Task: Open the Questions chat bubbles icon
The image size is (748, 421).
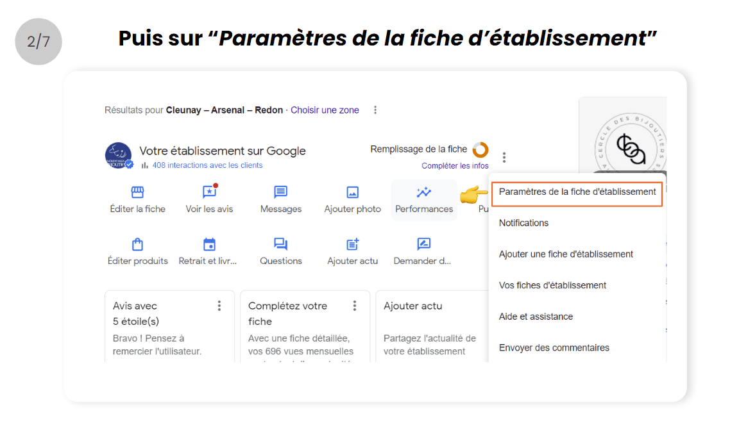Action: click(x=280, y=244)
